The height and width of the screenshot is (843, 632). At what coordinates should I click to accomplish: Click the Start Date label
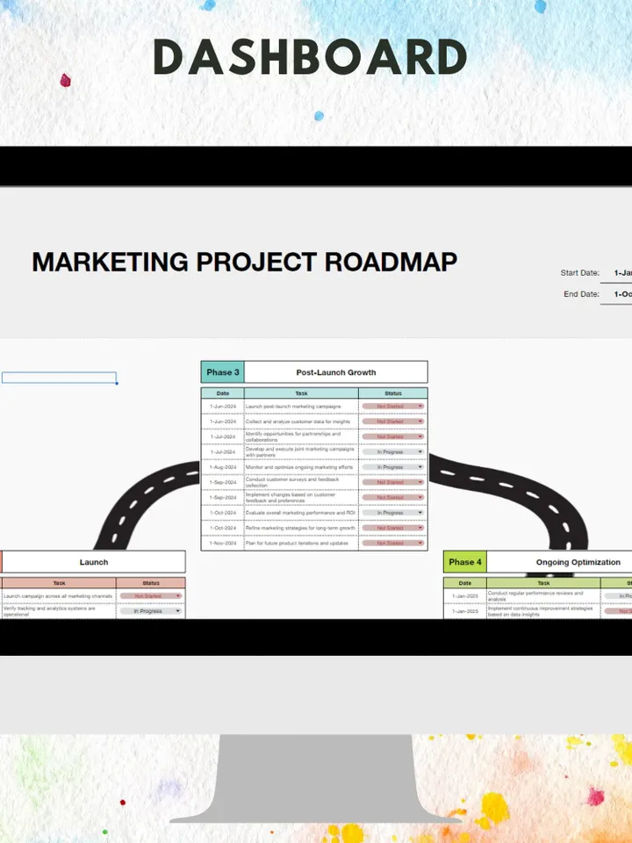[580, 272]
